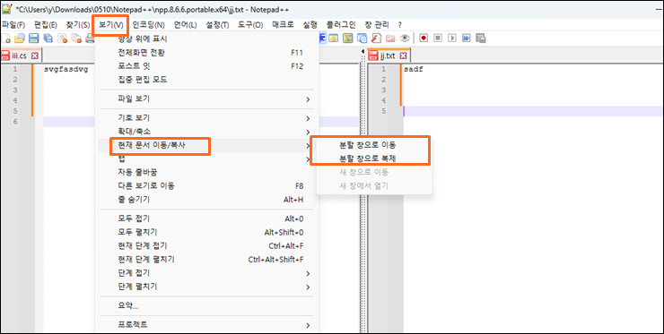664x334 pixels.
Task: Toggle 집중 편집 모드 in the menu
Action: point(206,80)
